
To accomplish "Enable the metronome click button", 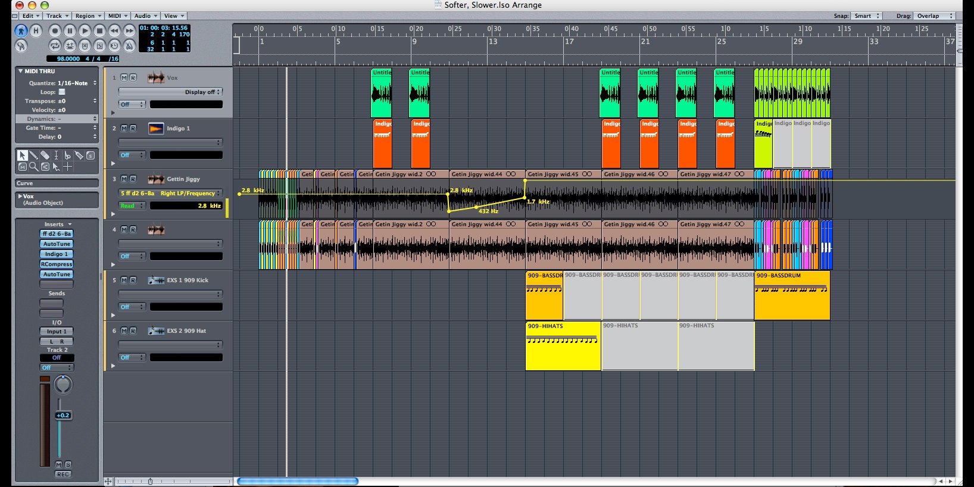I will click(129, 45).
